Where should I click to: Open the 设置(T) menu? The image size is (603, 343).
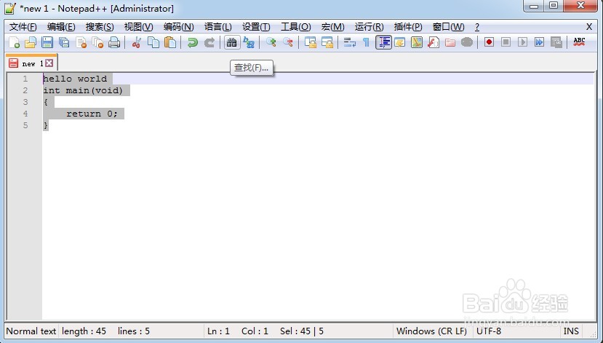click(256, 27)
